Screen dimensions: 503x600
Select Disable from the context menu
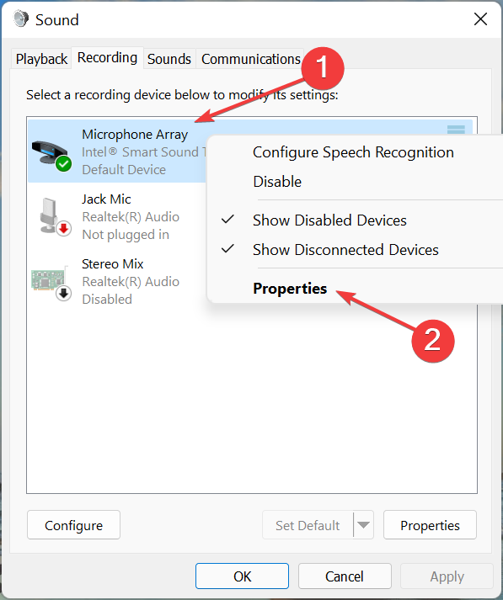coord(277,182)
